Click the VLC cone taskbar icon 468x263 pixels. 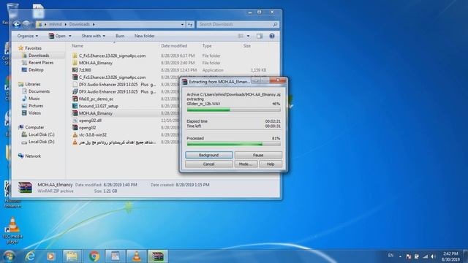tap(137, 256)
